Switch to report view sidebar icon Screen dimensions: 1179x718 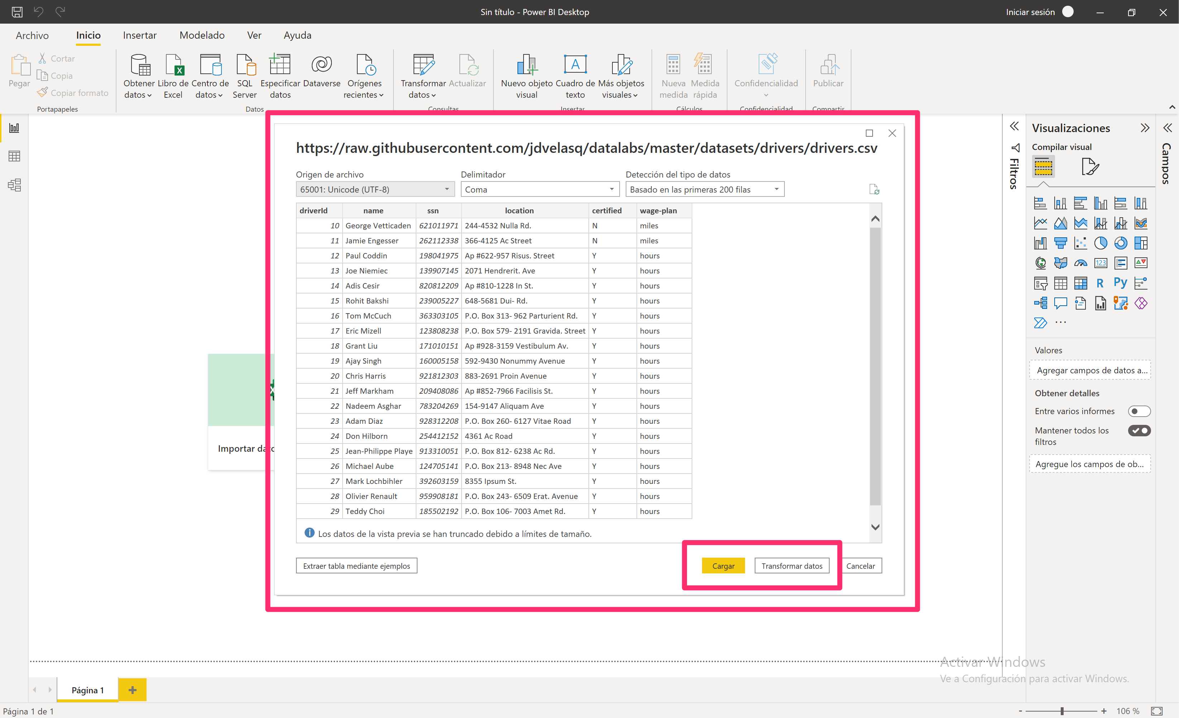(14, 128)
